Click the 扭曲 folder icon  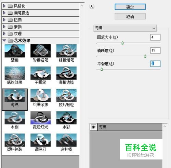tap(10, 20)
